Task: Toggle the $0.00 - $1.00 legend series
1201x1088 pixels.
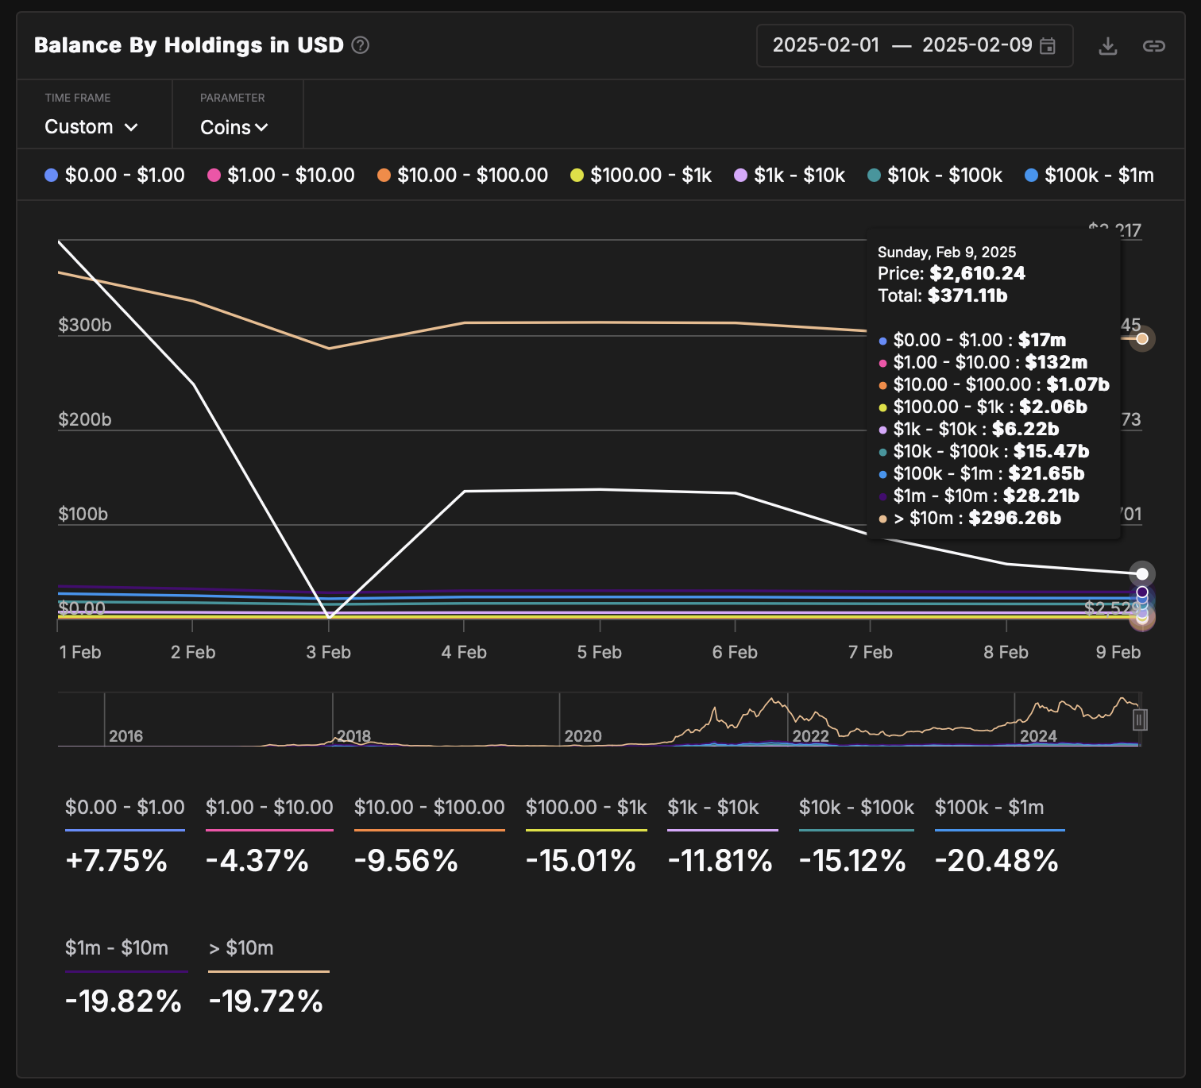Action: [x=115, y=175]
